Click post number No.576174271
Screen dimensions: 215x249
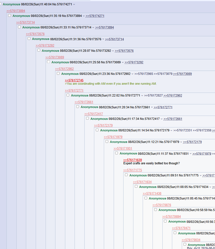click(x=62, y=4)
